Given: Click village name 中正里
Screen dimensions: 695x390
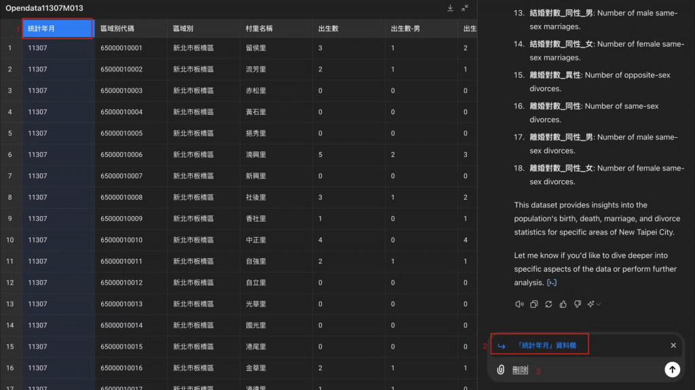Looking at the screenshot, I should coord(256,240).
